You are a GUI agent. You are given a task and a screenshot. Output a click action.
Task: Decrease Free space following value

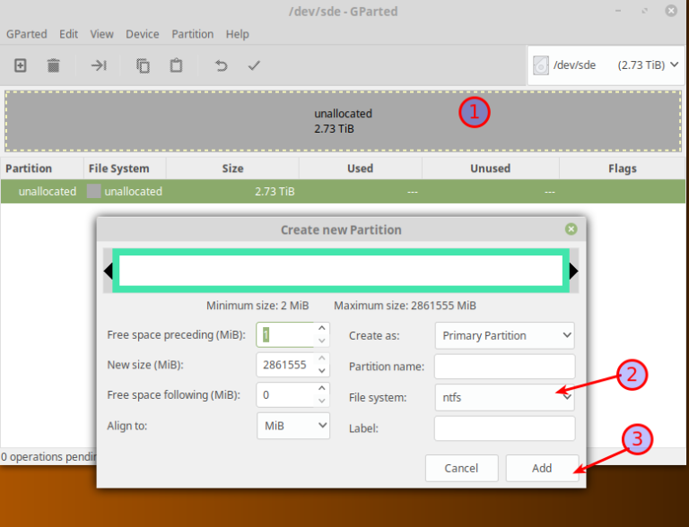click(x=322, y=401)
